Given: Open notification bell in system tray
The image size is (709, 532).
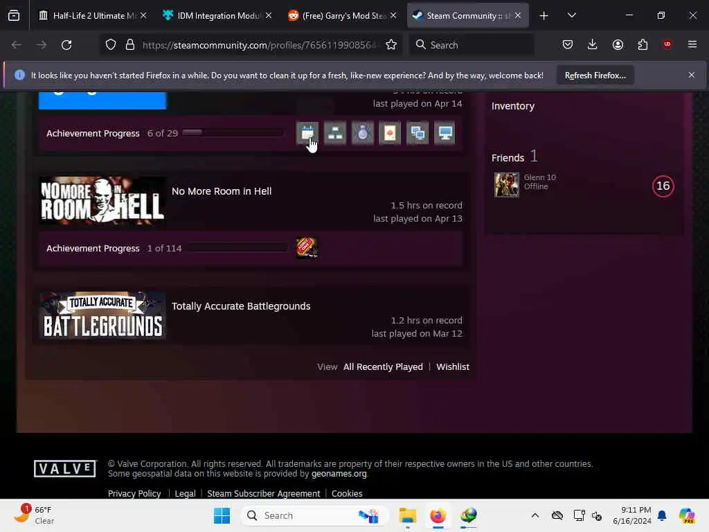Looking at the screenshot, I should tap(662, 515).
